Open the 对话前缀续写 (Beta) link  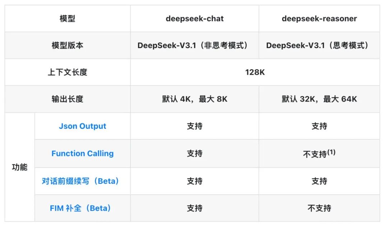pos(80,181)
